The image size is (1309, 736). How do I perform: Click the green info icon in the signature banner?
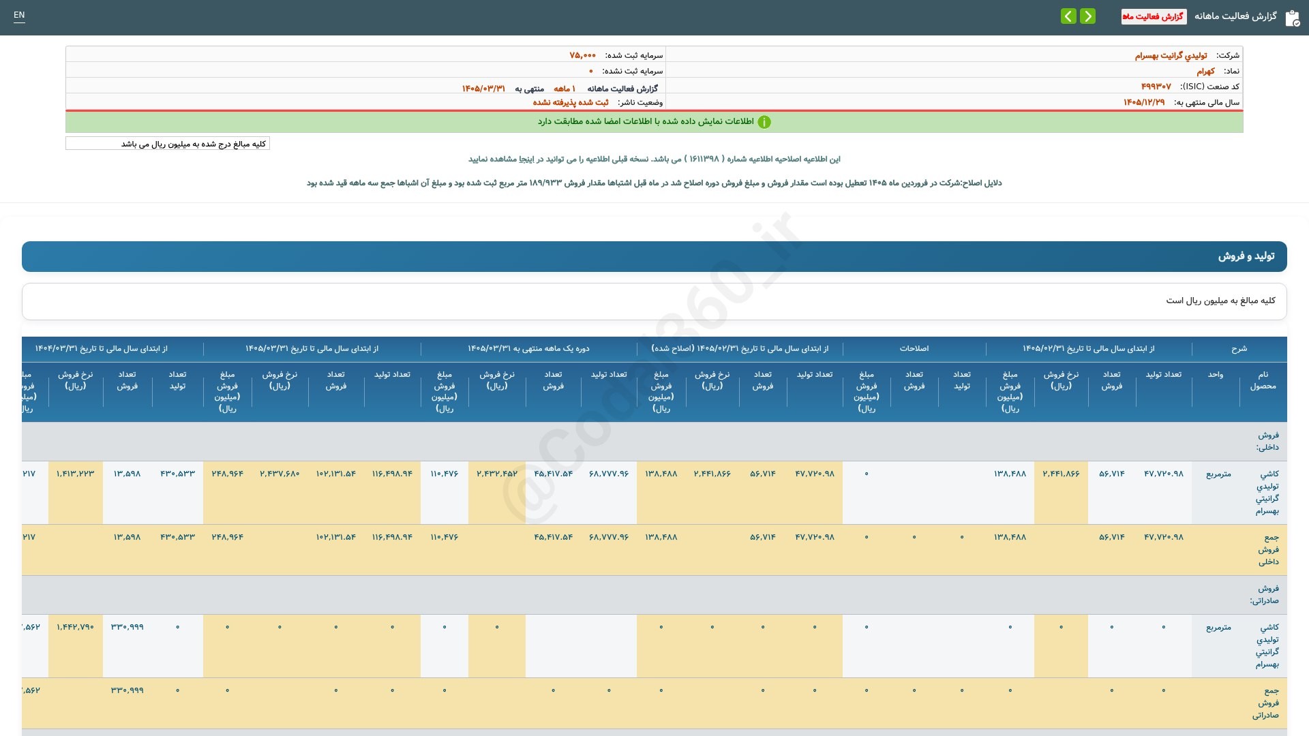click(x=764, y=122)
